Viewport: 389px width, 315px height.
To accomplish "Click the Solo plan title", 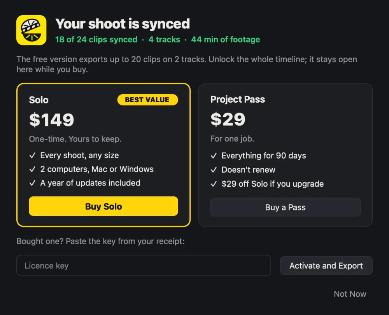I will pos(39,100).
